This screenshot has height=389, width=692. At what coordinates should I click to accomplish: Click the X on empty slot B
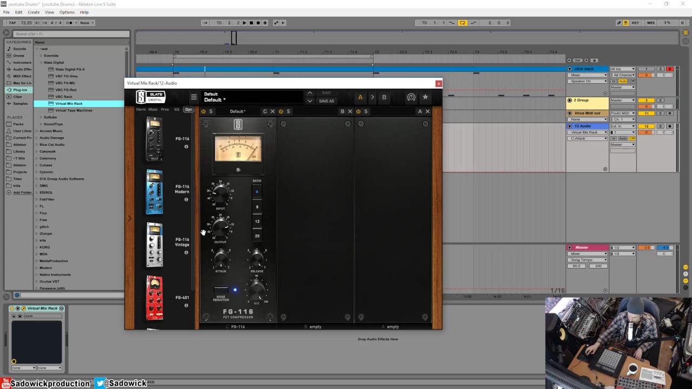[350, 111]
